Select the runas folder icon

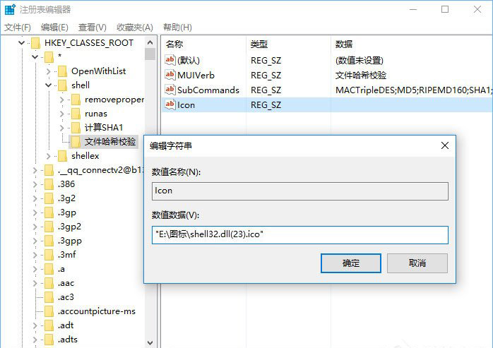coord(76,113)
